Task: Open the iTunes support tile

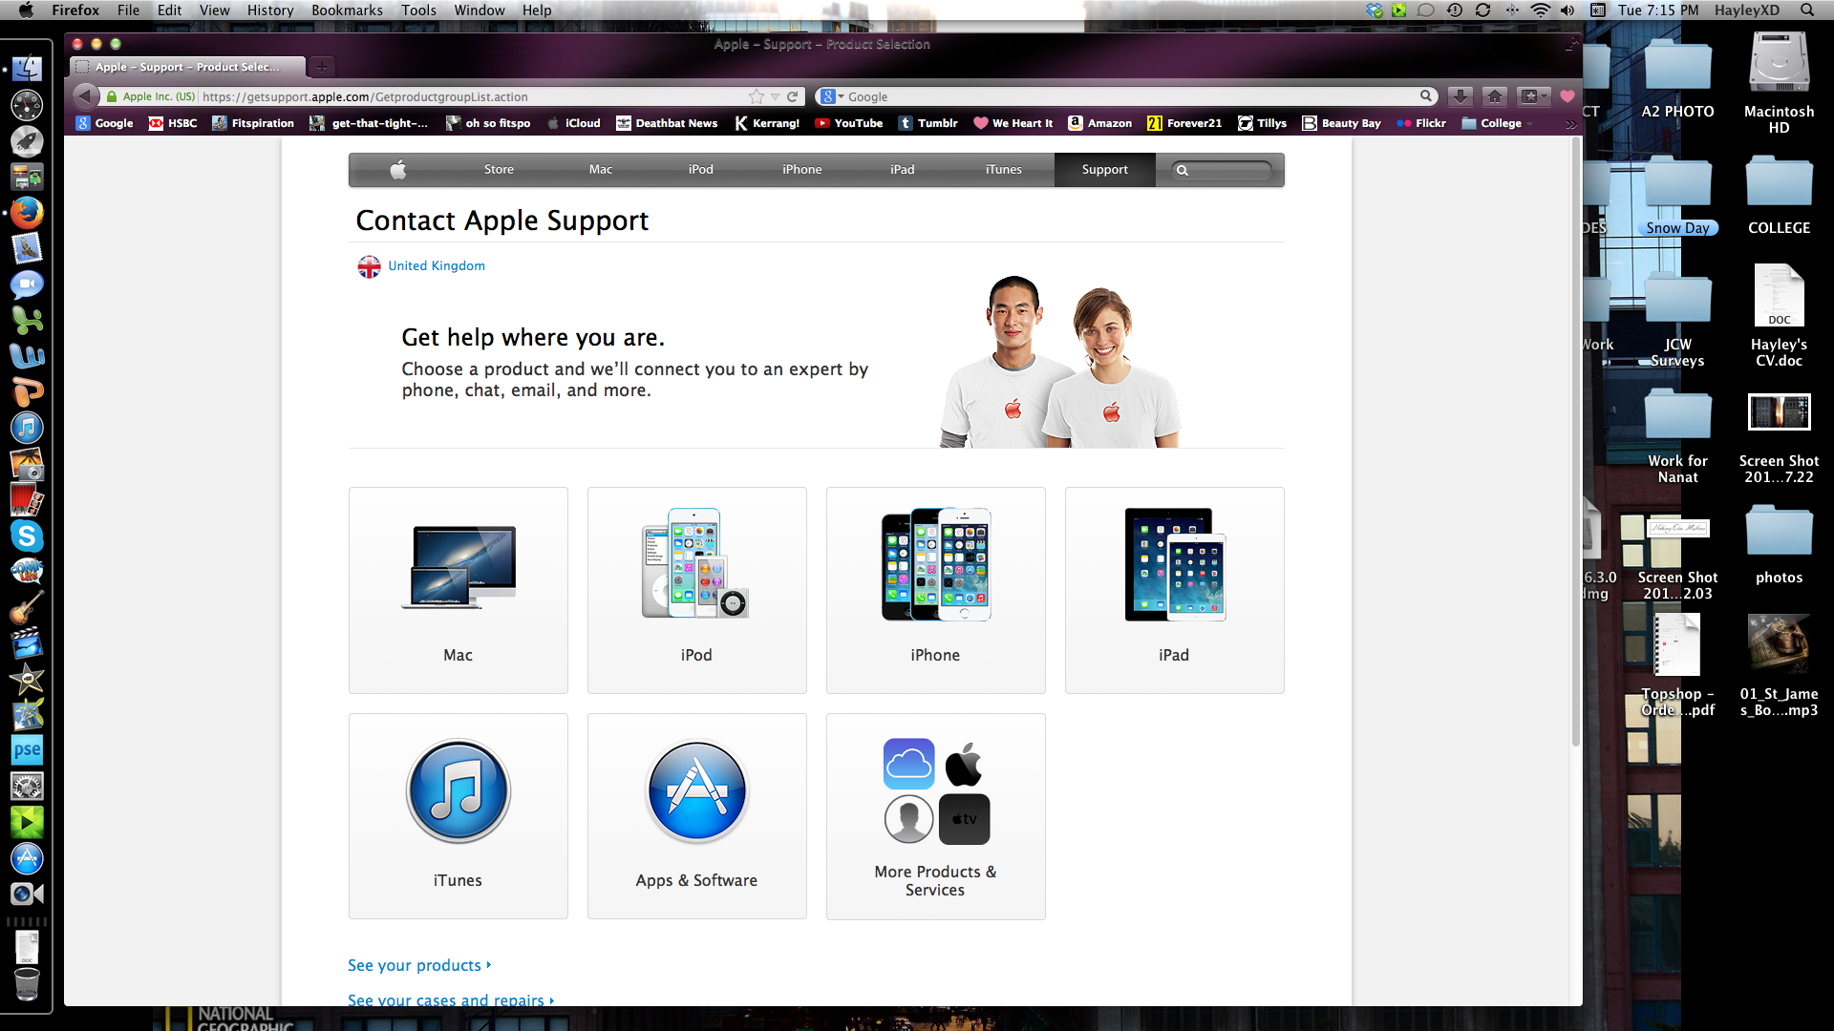Action: [458, 816]
